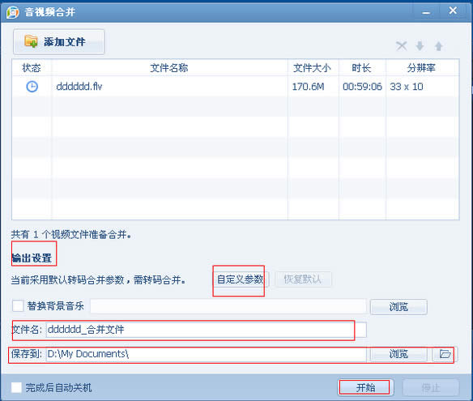Viewport: 473px width, 401px height.
Task: Open 自定义参数 settings
Action: [240, 279]
